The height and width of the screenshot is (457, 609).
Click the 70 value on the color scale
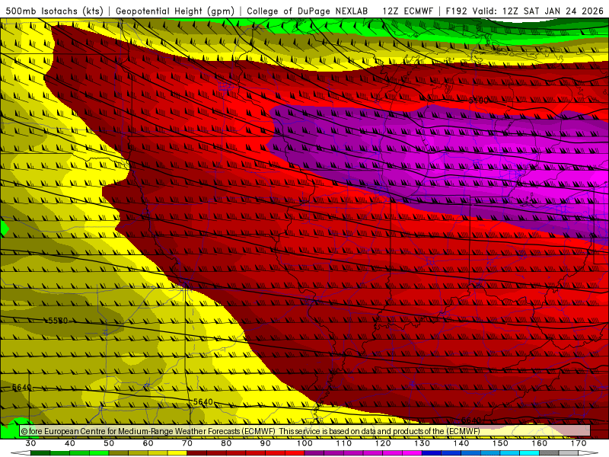187,443
